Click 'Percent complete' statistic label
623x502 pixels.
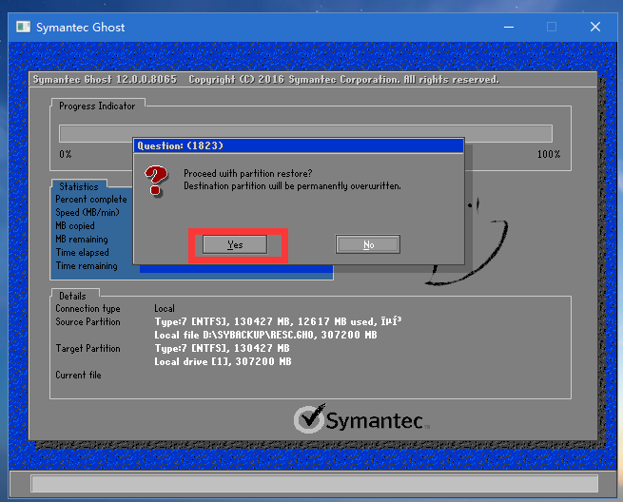click(x=91, y=200)
